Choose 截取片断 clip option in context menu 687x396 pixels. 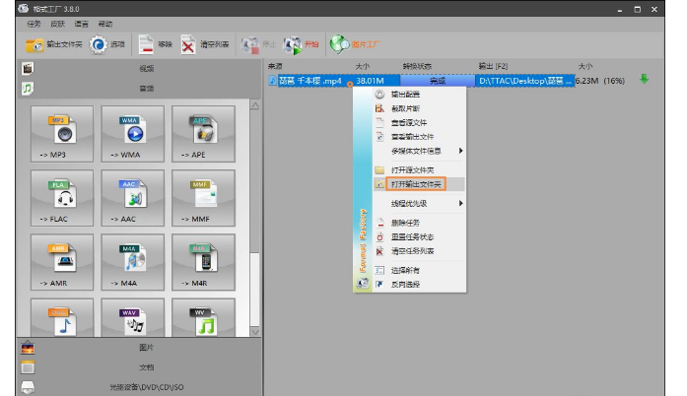[419, 108]
